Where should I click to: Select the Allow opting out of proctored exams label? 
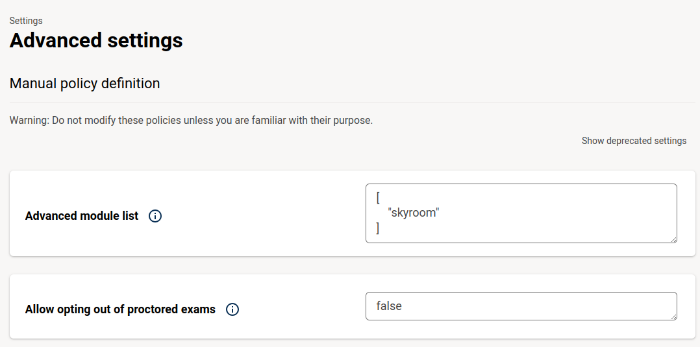click(120, 309)
